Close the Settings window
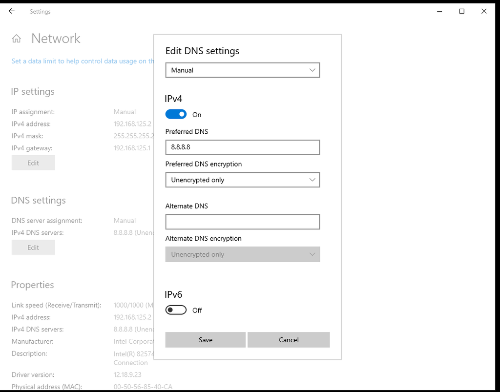The image size is (500, 392). pos(484,11)
